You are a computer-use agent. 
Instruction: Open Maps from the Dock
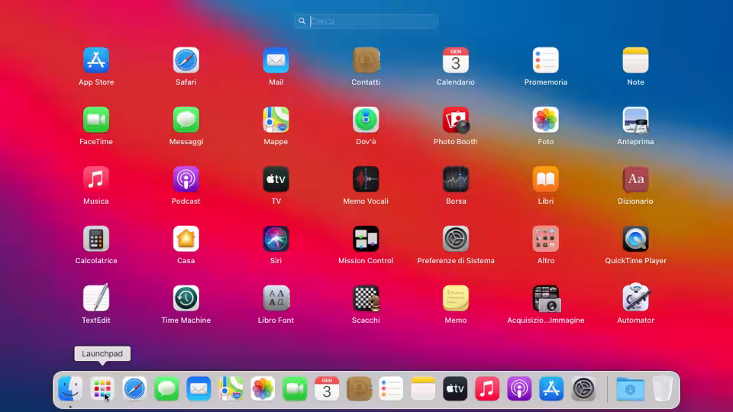coord(231,388)
